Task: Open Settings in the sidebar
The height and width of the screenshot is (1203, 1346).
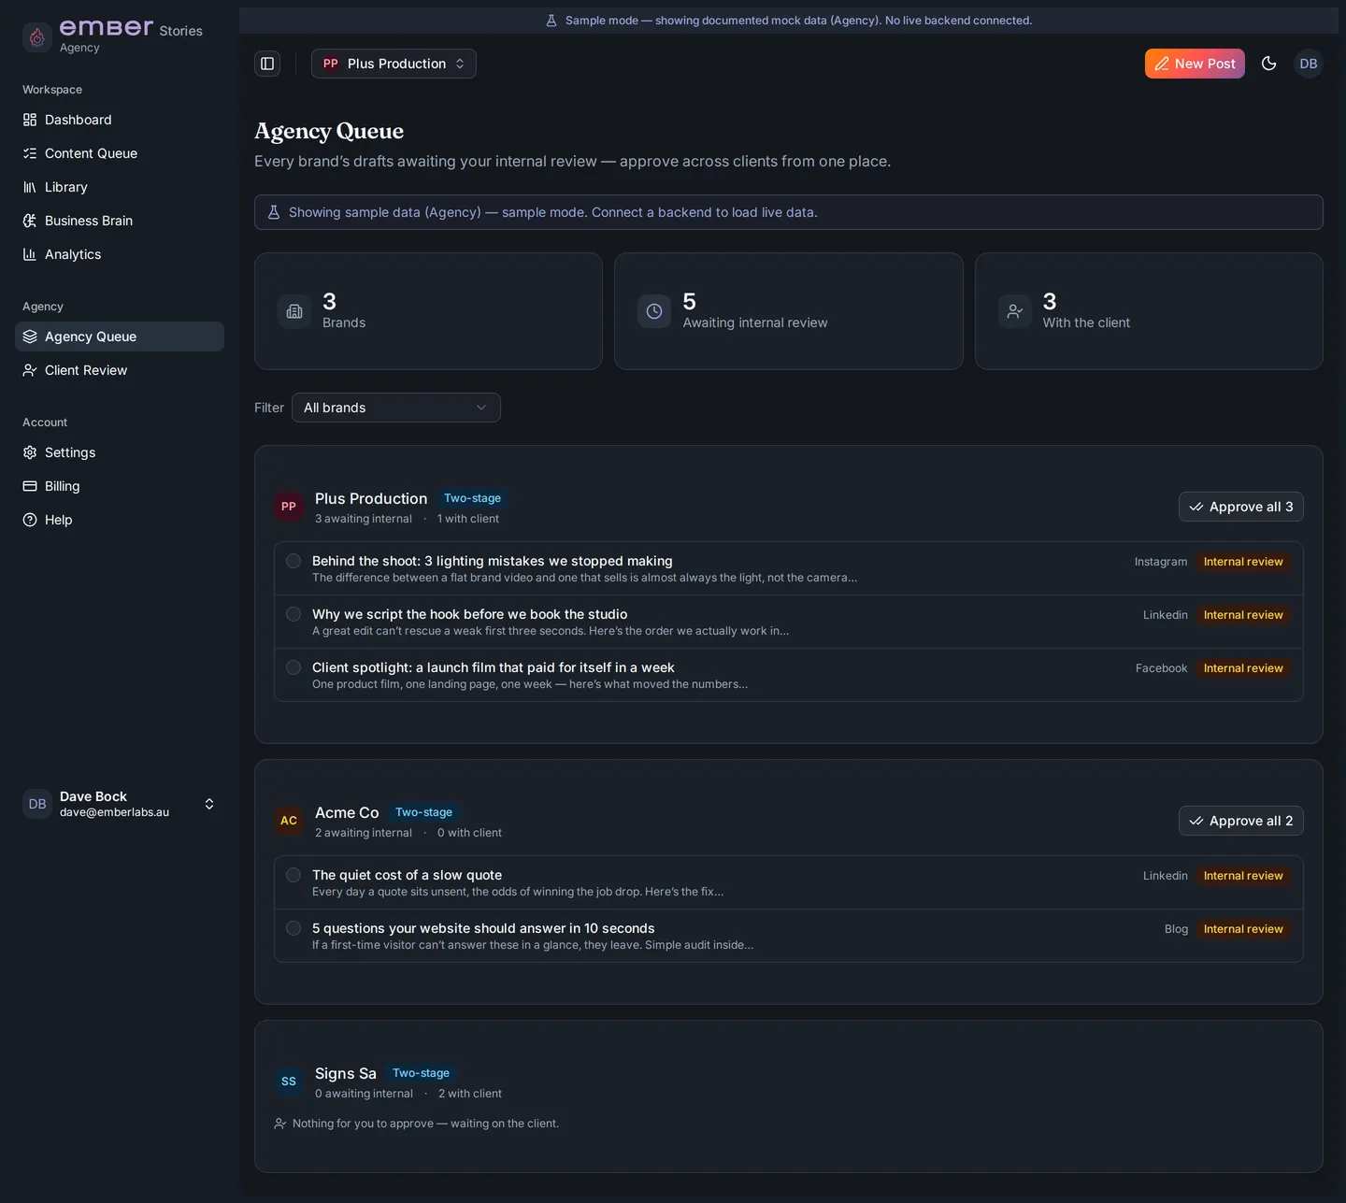Action: coord(120,452)
